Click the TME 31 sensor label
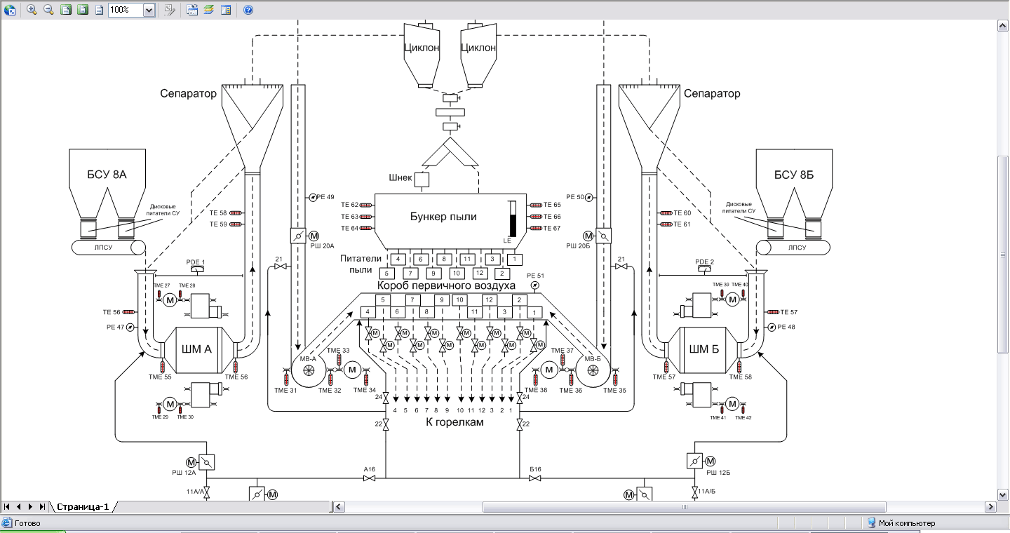Image resolution: width=1010 pixels, height=533 pixels. [285, 391]
